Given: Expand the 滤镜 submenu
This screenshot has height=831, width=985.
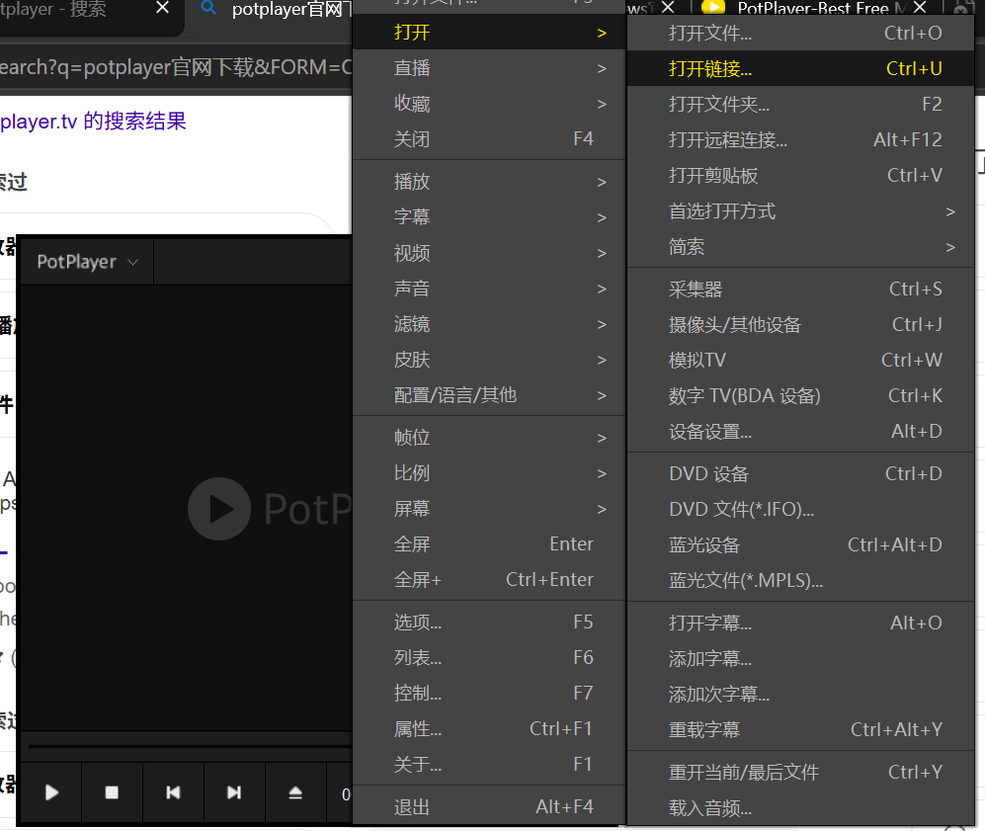Looking at the screenshot, I should (489, 324).
